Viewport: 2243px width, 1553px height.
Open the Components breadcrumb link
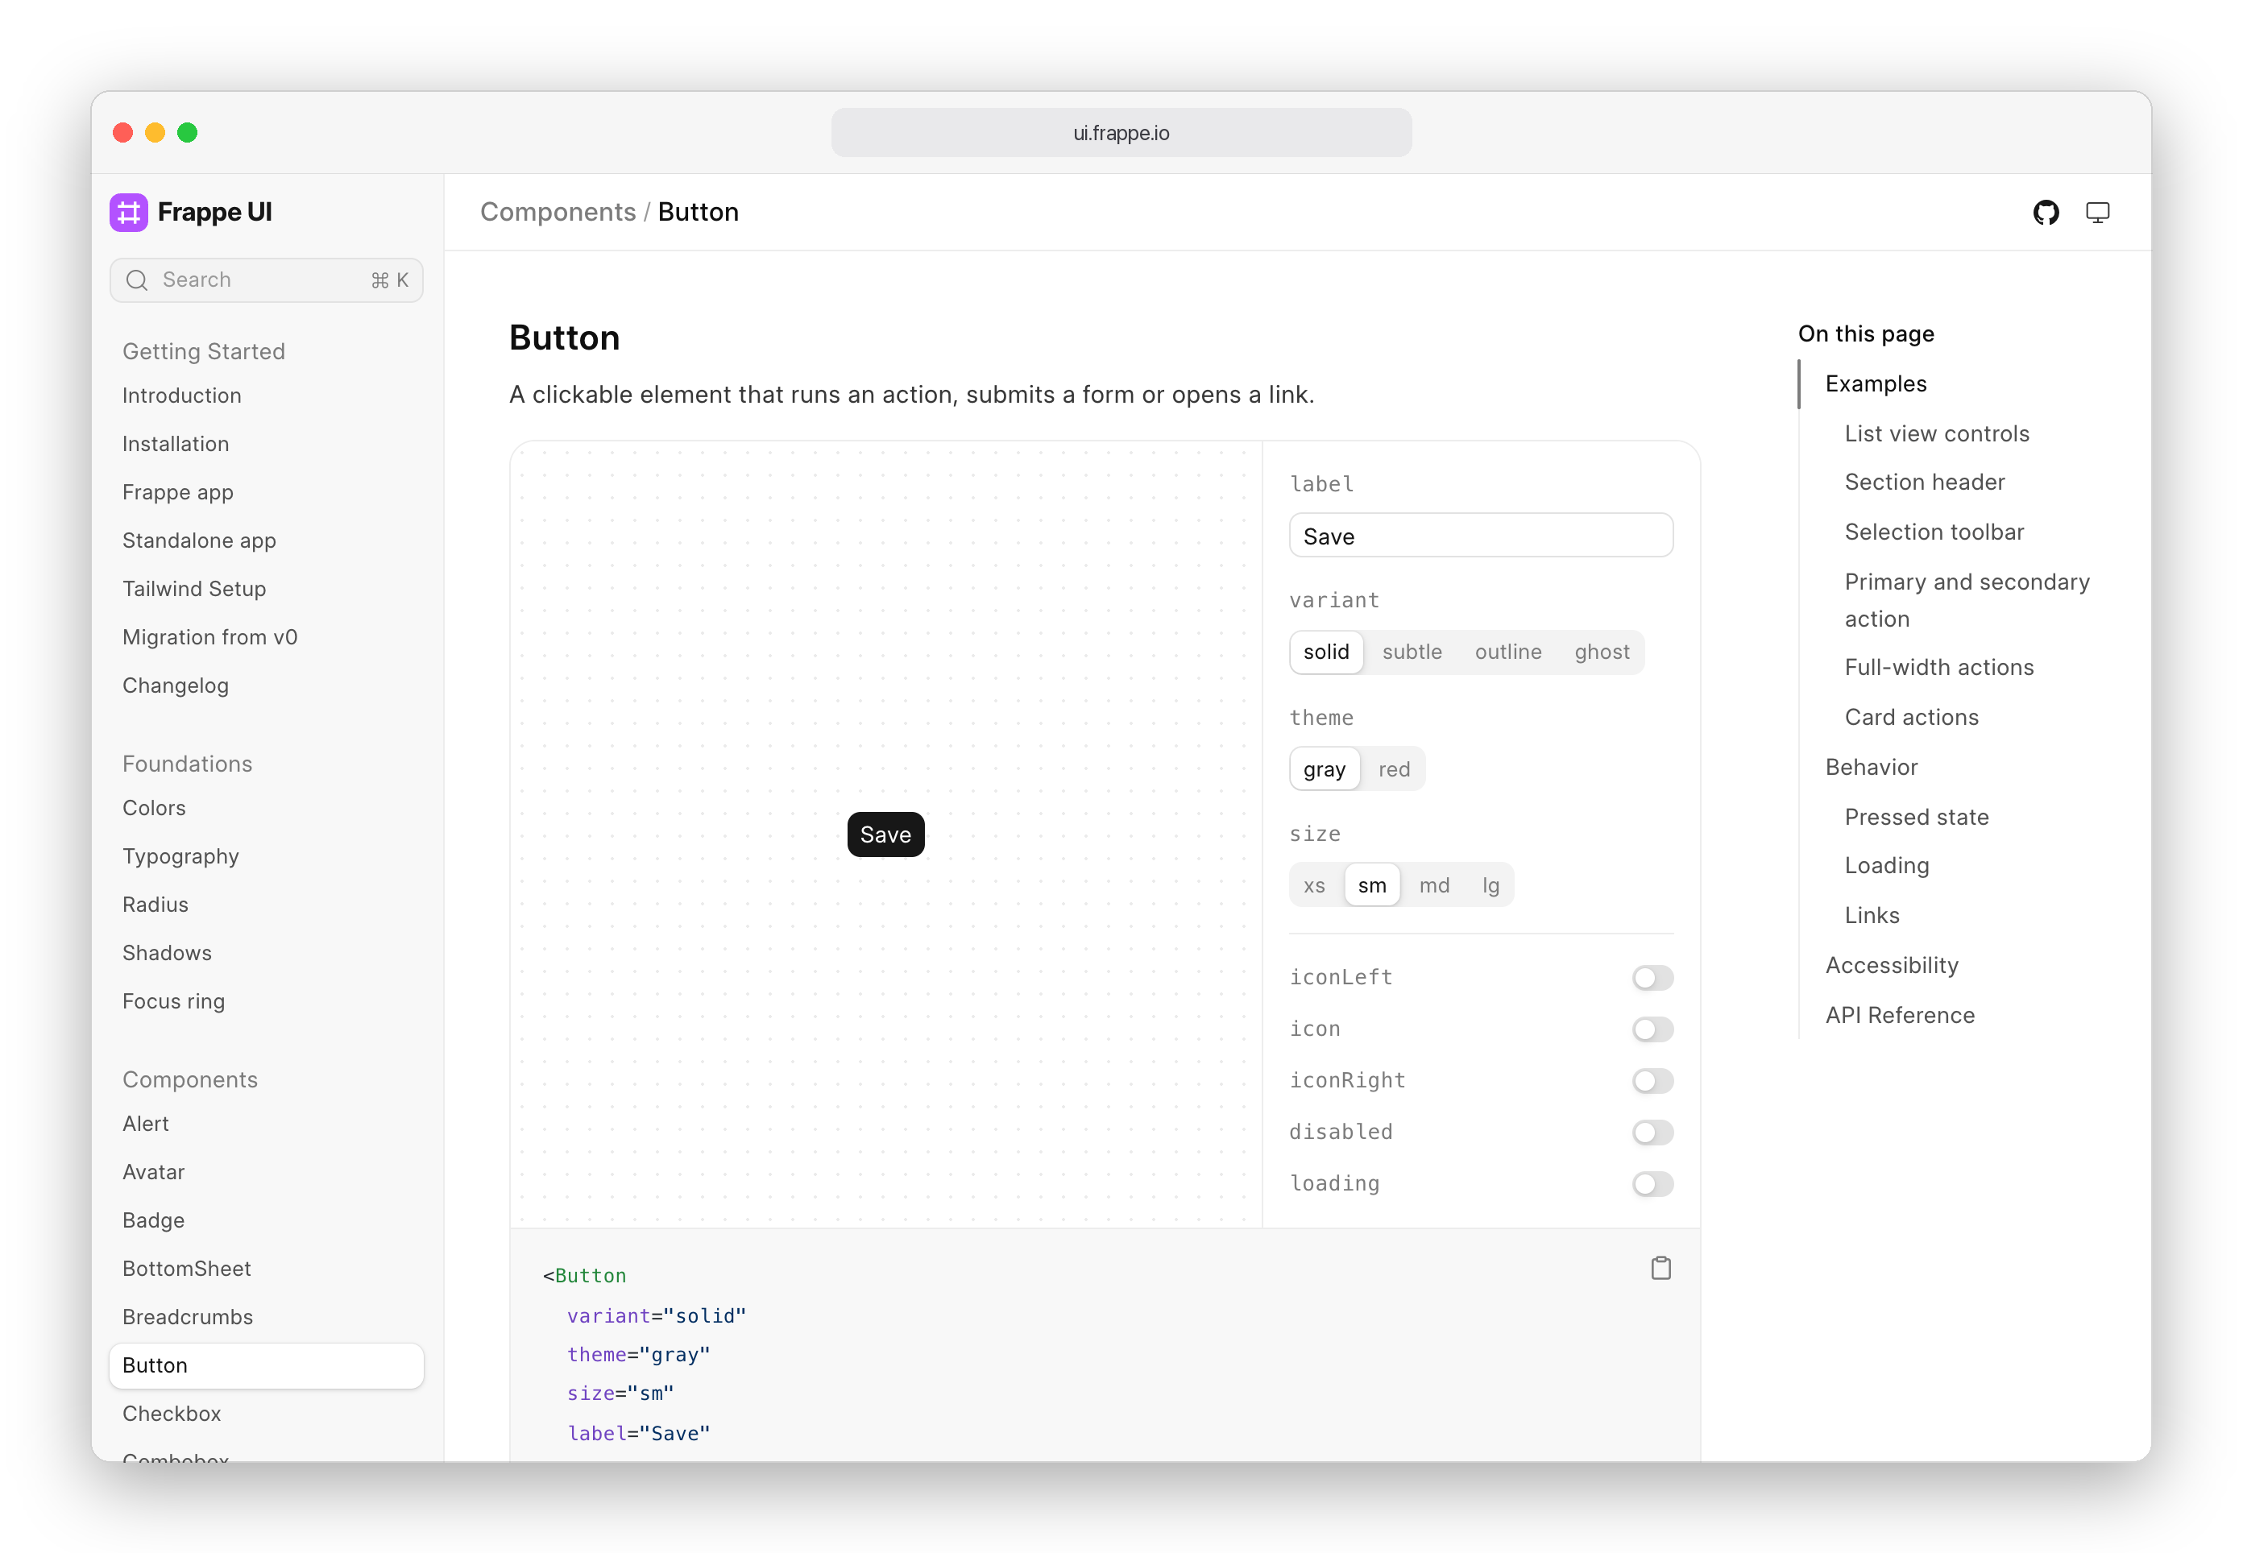[558, 212]
